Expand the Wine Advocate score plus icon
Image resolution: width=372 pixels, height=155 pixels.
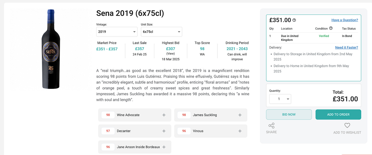pyautogui.click(x=164, y=115)
